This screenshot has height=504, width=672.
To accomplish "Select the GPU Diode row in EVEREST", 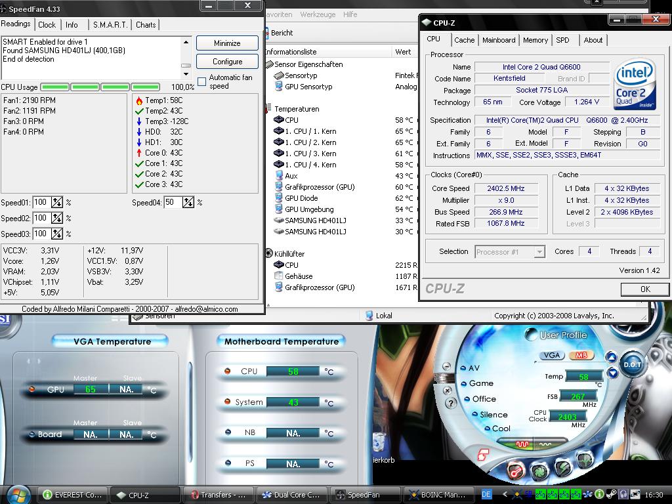I will coord(342,198).
